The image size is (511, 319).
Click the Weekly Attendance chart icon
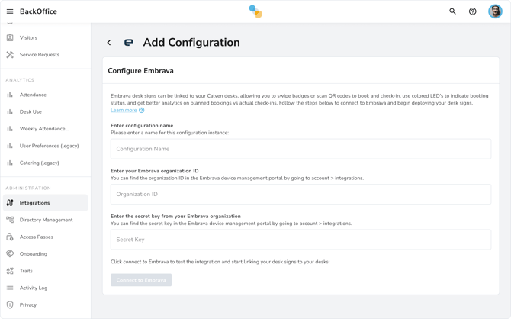[x=10, y=128]
